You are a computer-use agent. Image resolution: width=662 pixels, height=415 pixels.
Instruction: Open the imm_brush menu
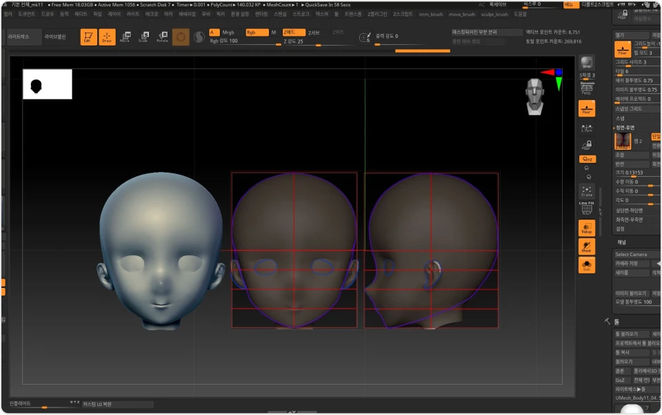click(x=430, y=14)
